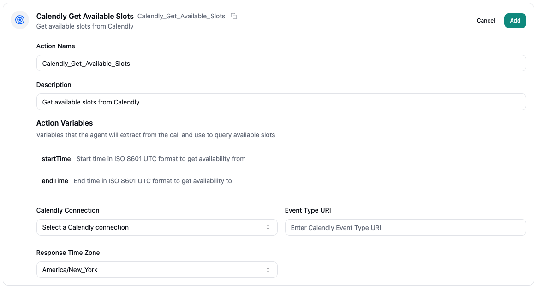Open the Calendly Connection dropdown
The height and width of the screenshot is (289, 537).
[x=157, y=227]
